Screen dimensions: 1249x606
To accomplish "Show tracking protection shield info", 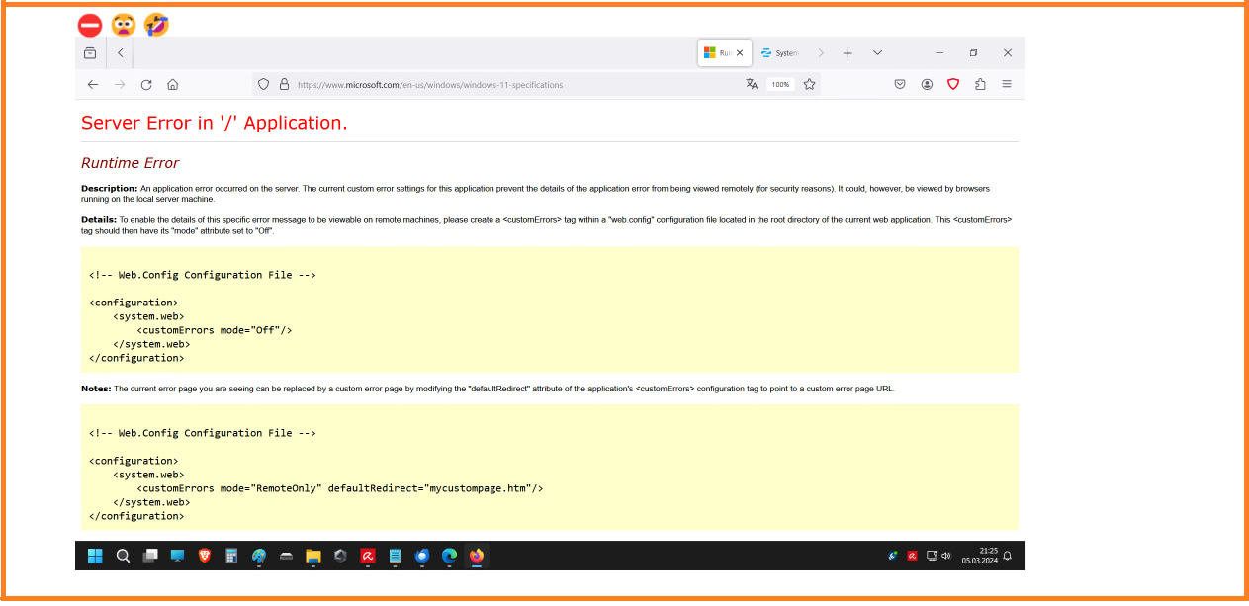I will pyautogui.click(x=263, y=85).
